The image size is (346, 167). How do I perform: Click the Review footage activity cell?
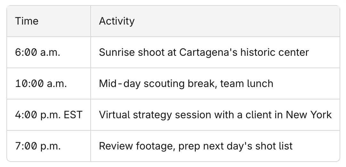pos(215,146)
